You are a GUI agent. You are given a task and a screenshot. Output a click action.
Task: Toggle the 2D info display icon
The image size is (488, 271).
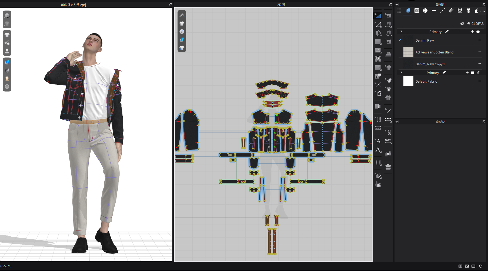pos(182,32)
